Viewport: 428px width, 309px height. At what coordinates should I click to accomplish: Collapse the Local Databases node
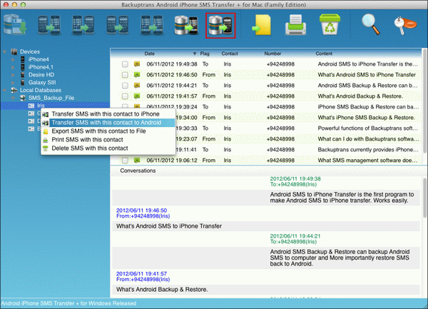coord(5,90)
